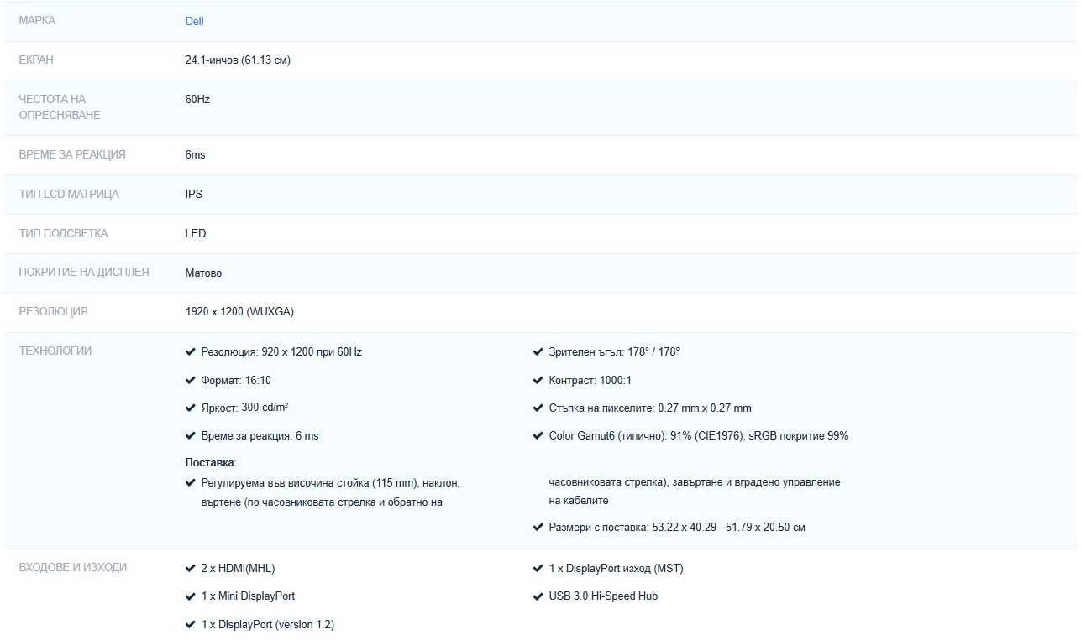Image resolution: width=1081 pixels, height=640 pixels.
Task: Select text Color Gamut6 sRGB покритие 99%
Action: pos(699,436)
